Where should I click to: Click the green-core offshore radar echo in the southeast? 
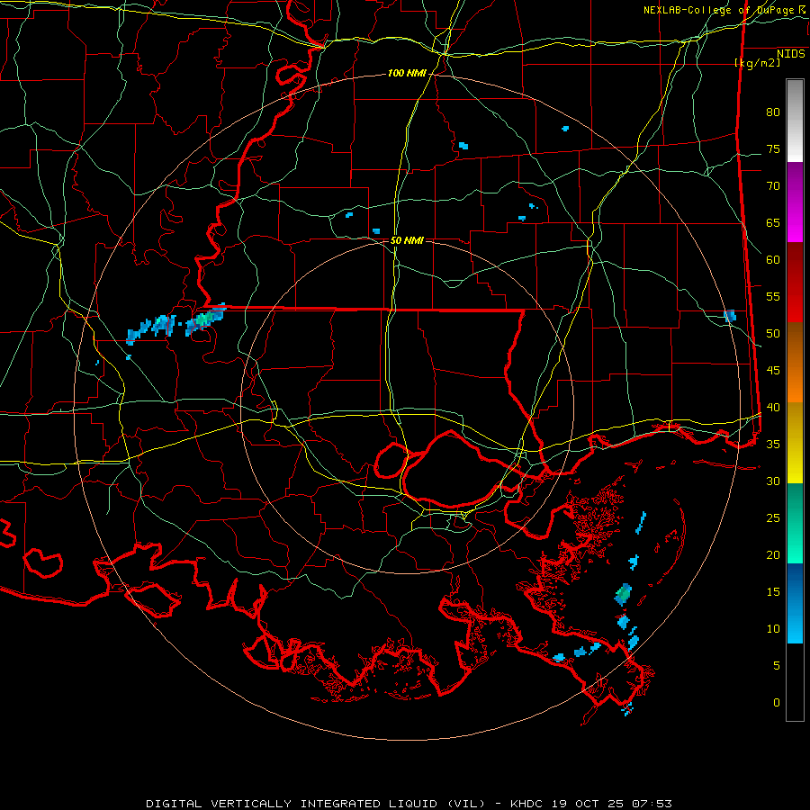(x=624, y=594)
